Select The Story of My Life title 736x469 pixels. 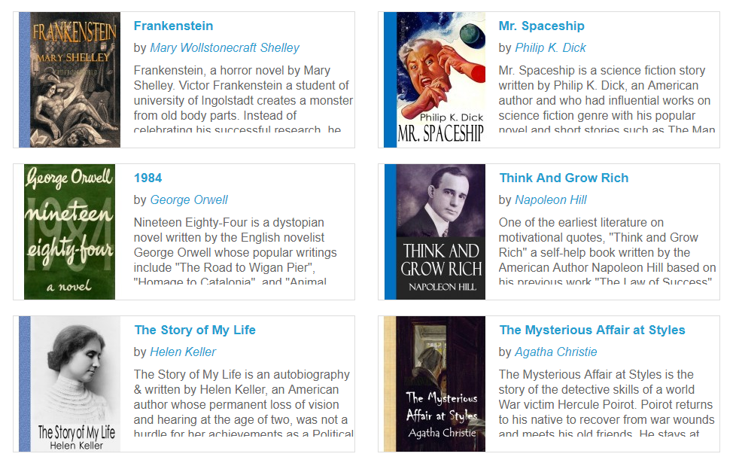coord(195,330)
